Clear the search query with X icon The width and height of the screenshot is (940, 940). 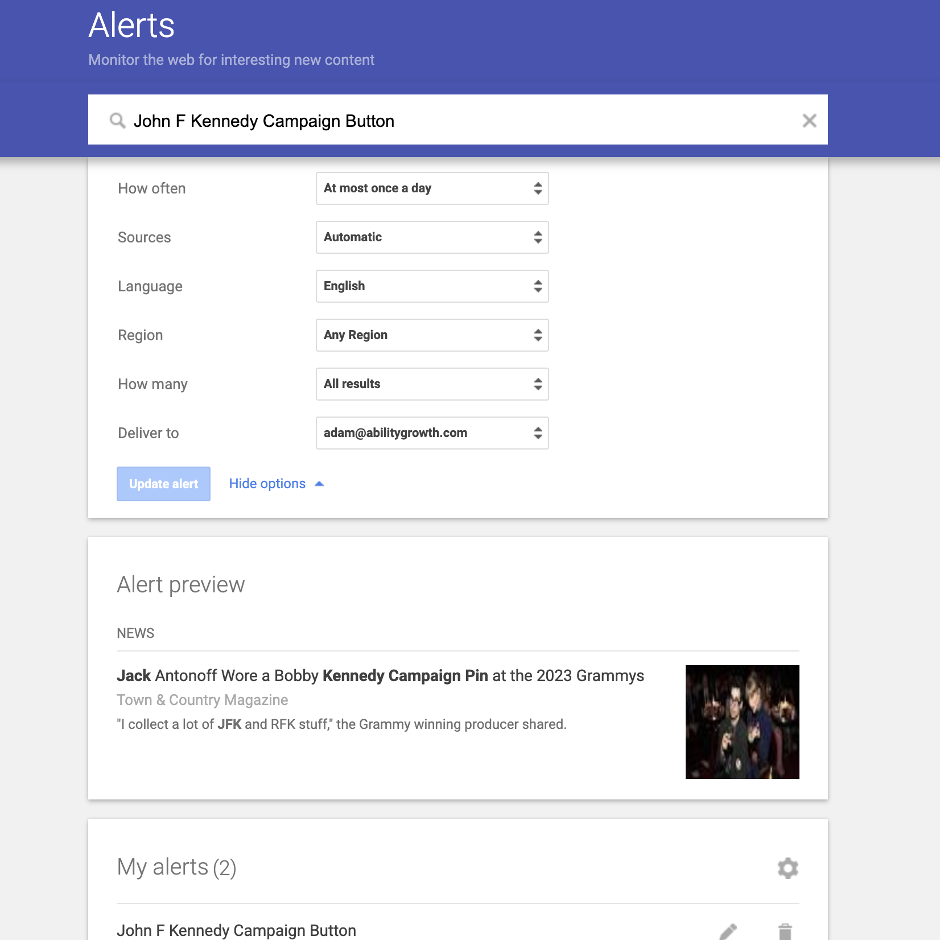tap(809, 121)
